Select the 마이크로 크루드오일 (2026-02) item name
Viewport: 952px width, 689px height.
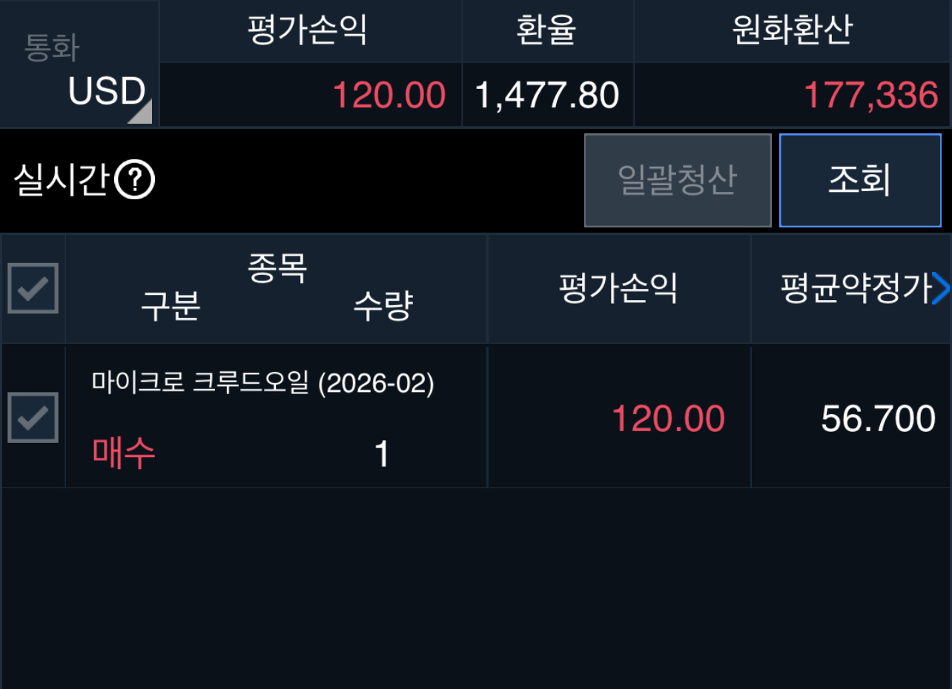262,383
